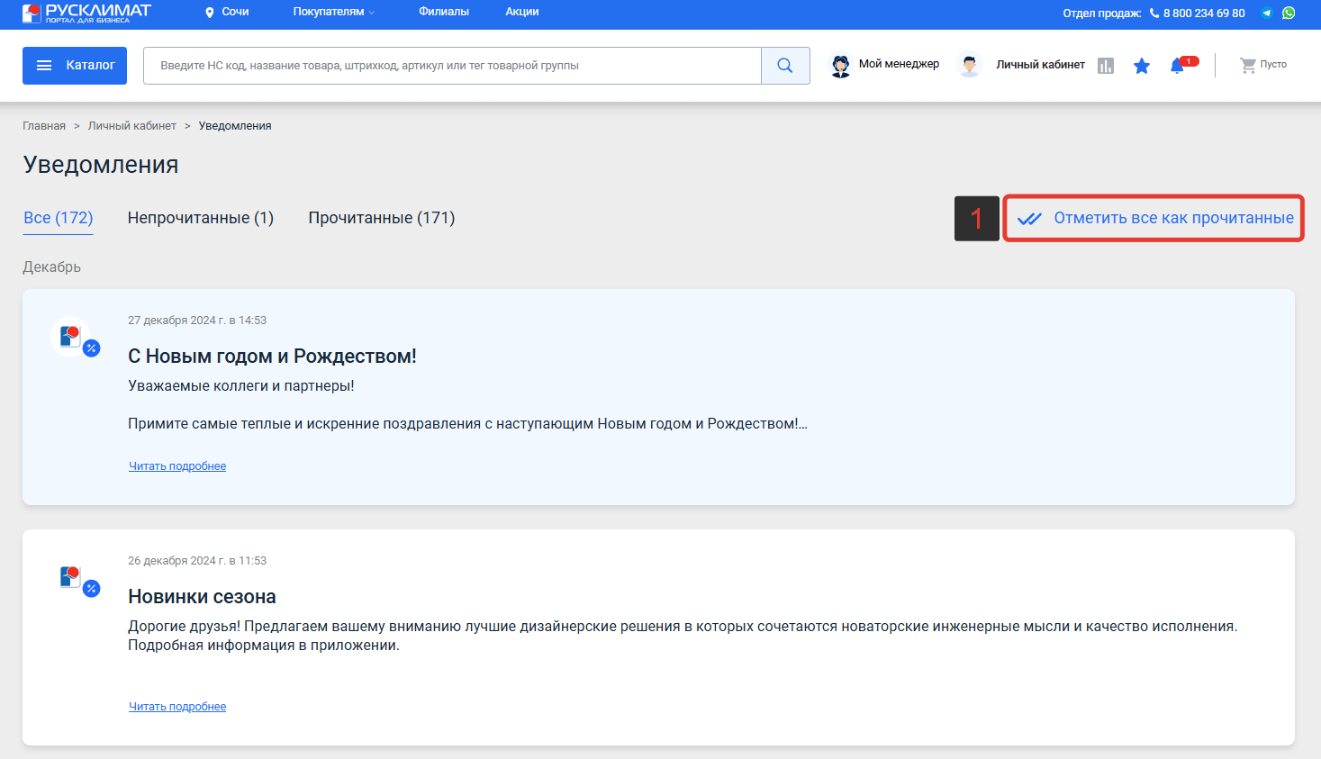Open the notifications bell icon

click(1177, 66)
